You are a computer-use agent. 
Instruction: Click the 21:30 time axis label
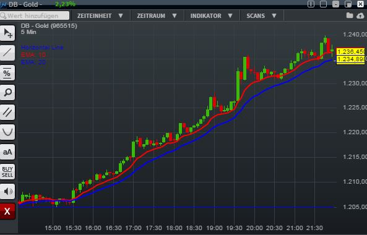click(315, 228)
